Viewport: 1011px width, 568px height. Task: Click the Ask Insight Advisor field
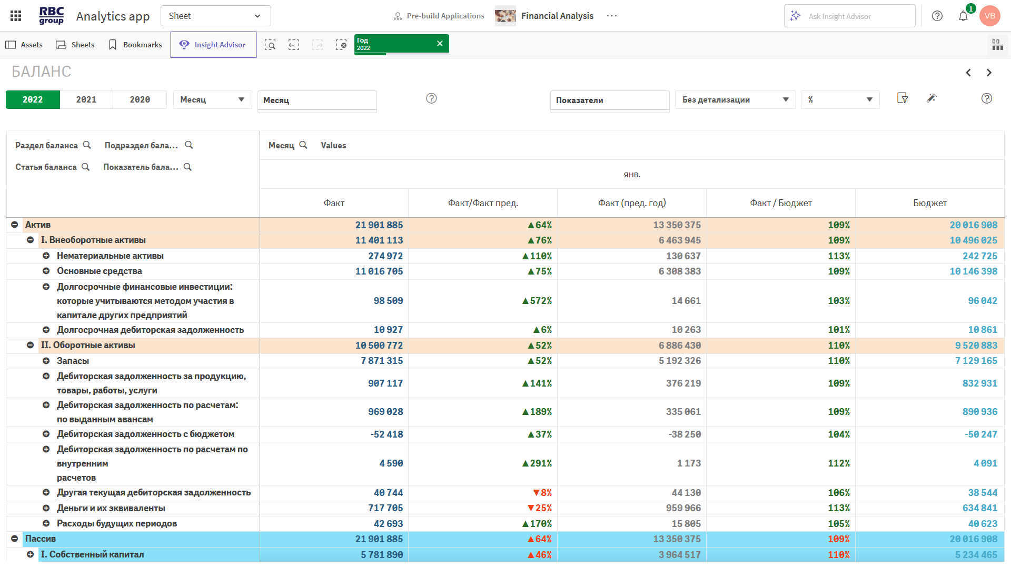tap(849, 16)
